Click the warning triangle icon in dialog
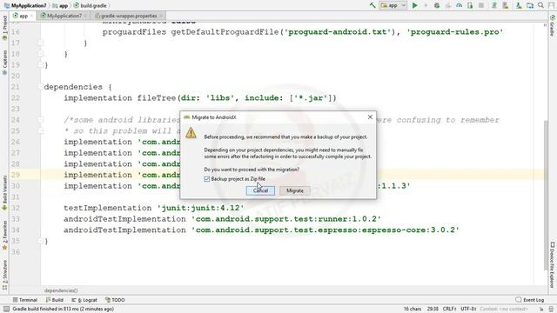The image size is (557, 313). (191, 133)
